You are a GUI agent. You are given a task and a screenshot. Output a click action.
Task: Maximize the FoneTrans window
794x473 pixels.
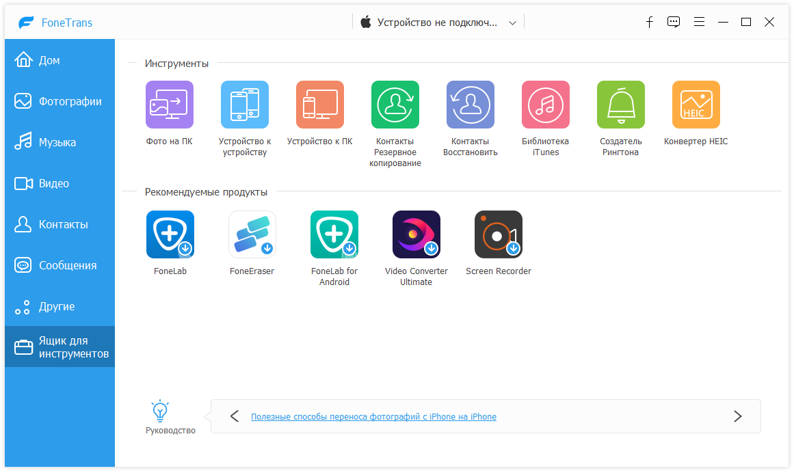point(746,22)
